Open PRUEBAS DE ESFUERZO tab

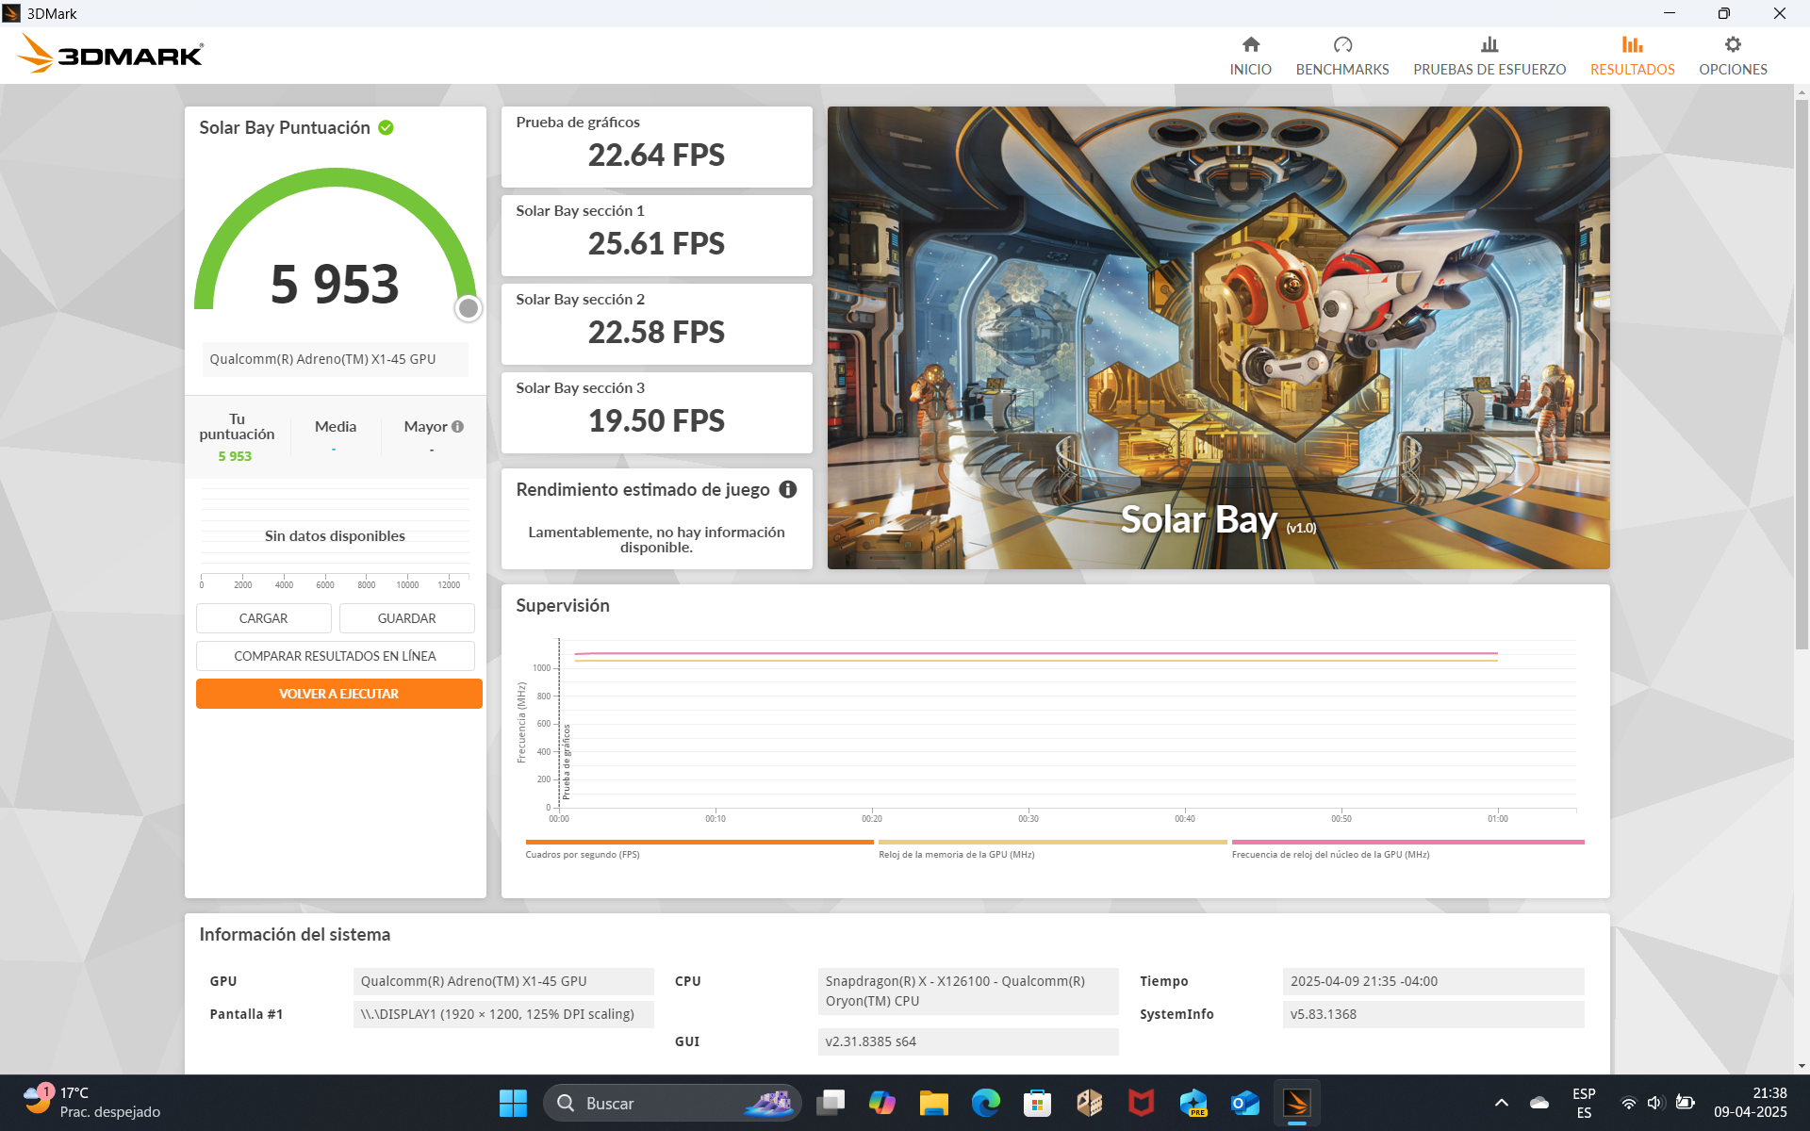click(x=1489, y=56)
